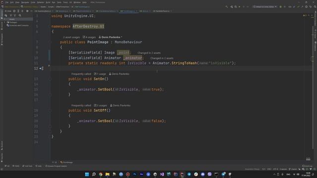Viewport: 317px width, 178px height.
Task: Click the master Git branch status widget
Action: pyautogui.click(x=293, y=169)
